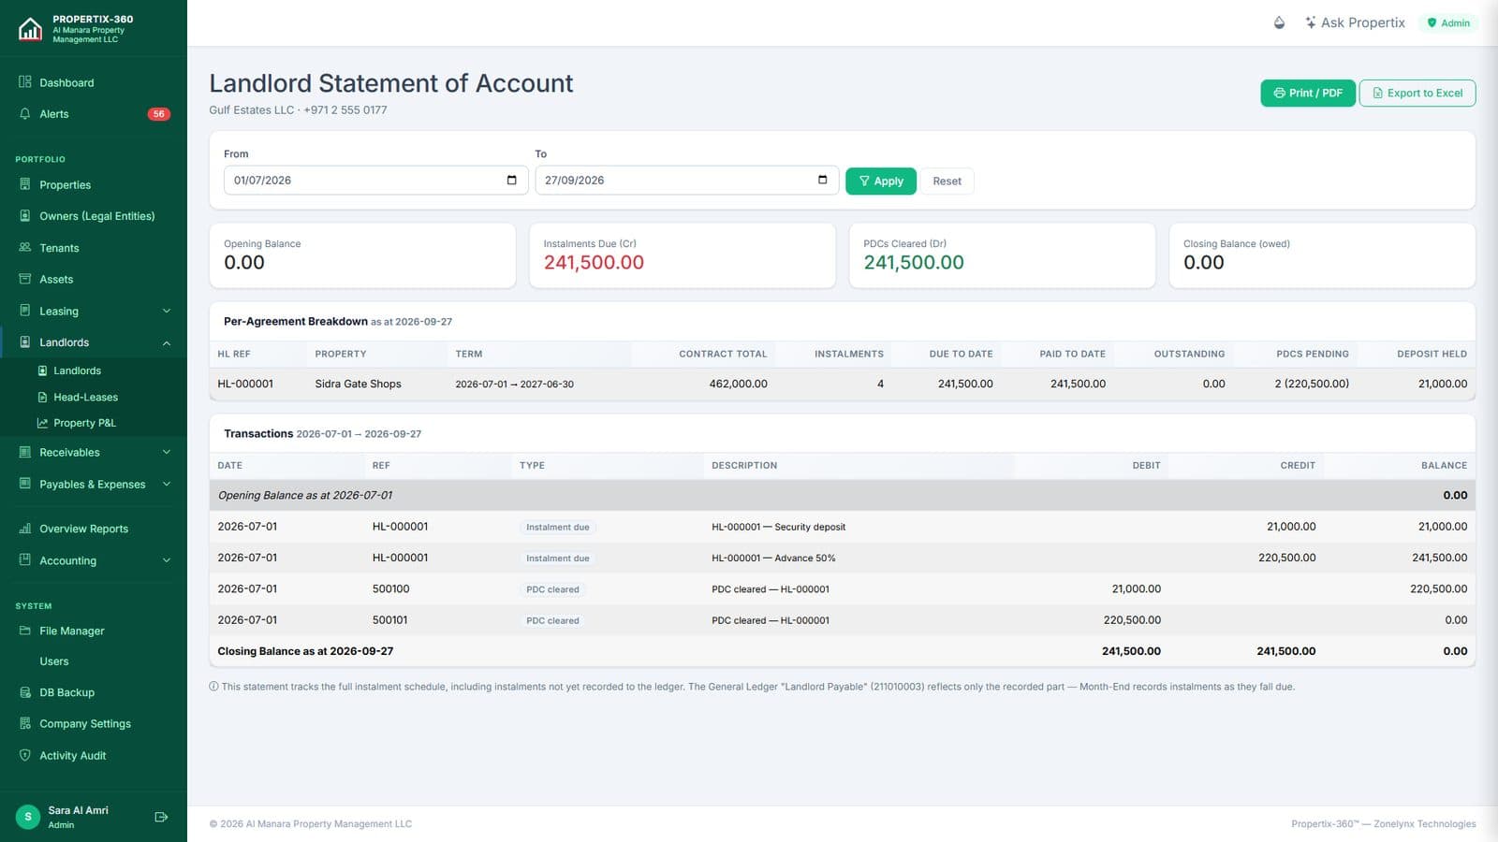Viewport: 1498px width, 842px height.
Task: Click the From date field 01/07/2026
Action: tap(375, 180)
